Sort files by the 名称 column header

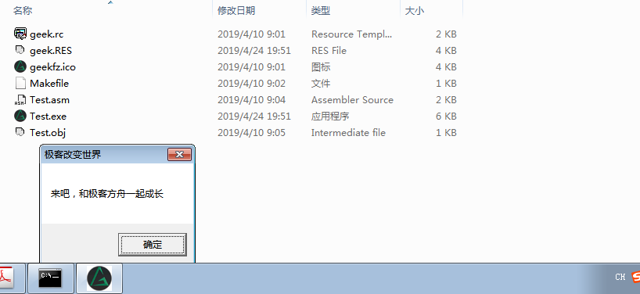click(x=23, y=11)
